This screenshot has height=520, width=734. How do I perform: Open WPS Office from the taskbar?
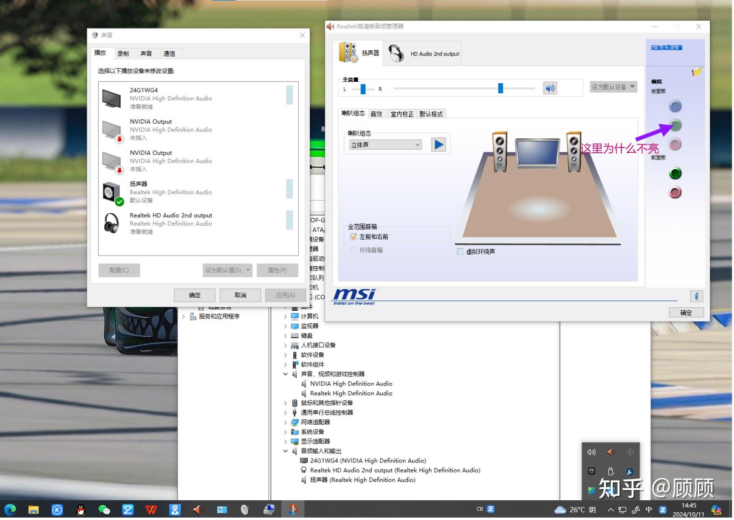coord(151,509)
